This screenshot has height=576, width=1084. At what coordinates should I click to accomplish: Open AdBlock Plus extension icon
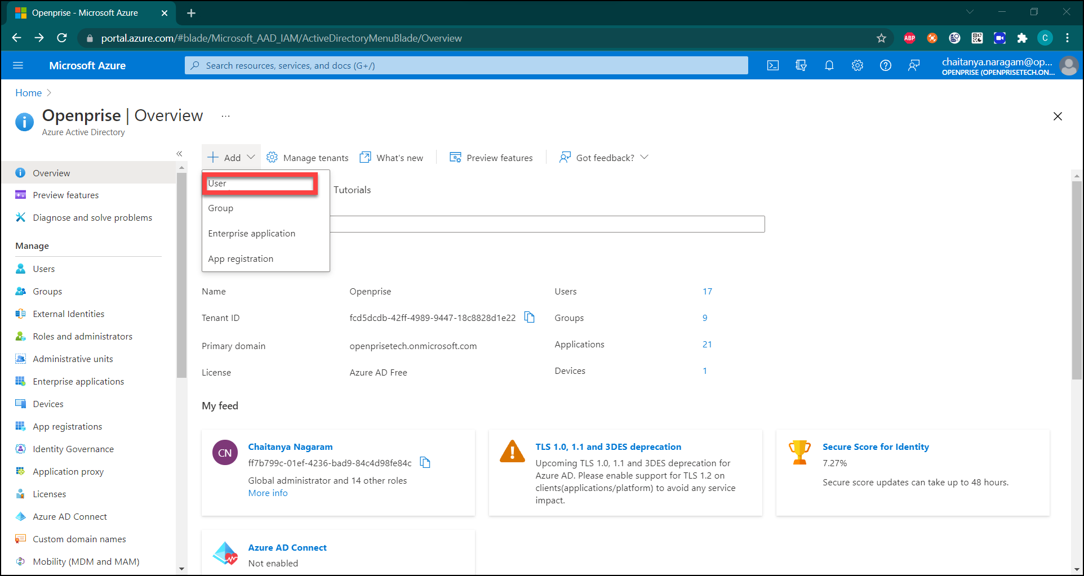coord(909,38)
